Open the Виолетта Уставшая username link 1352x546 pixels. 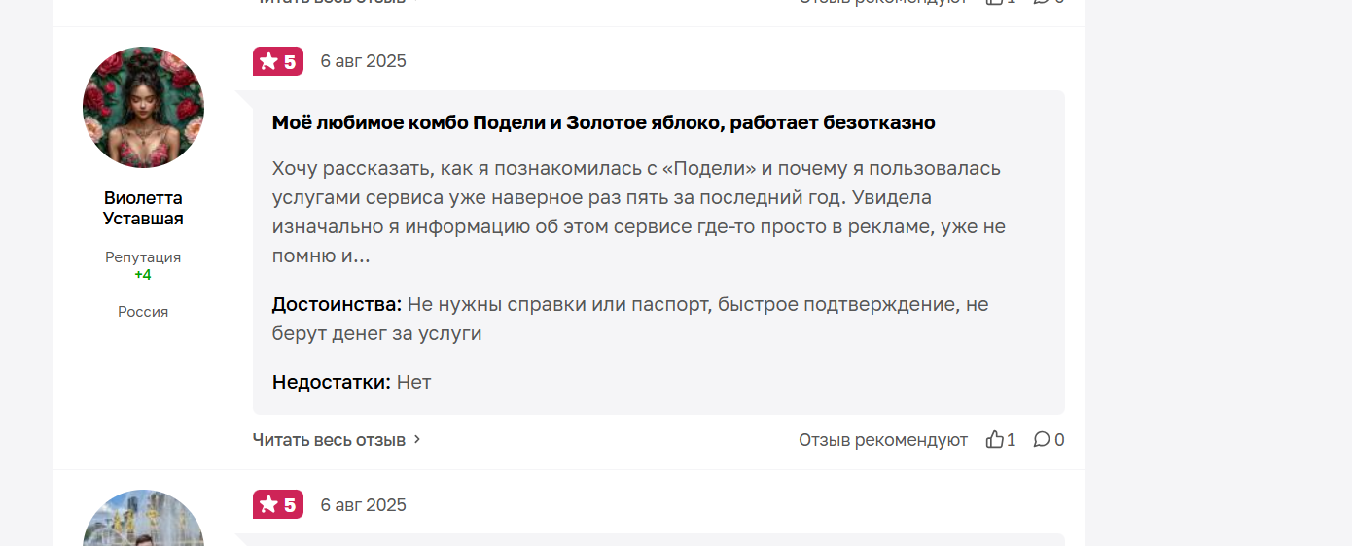click(x=143, y=208)
